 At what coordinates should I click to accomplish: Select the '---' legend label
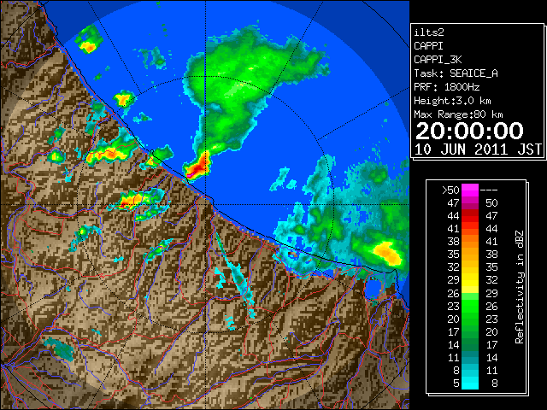tap(489, 190)
